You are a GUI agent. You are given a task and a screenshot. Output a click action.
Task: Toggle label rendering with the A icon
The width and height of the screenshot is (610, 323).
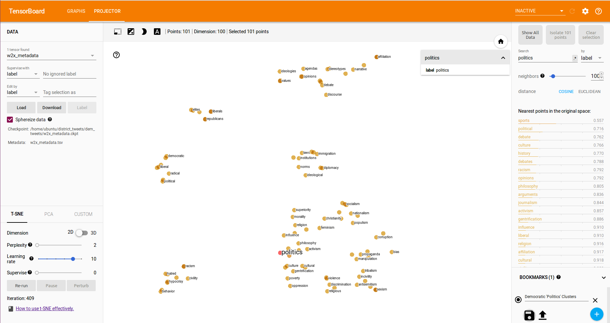157,32
